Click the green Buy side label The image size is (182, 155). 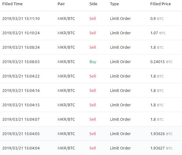pyautogui.click(x=93, y=62)
